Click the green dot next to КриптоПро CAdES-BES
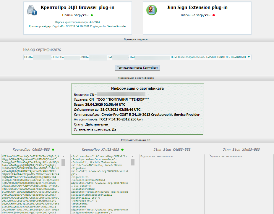Image resolution: width=274 pixels, height=214 pixels. tap(53, 149)
